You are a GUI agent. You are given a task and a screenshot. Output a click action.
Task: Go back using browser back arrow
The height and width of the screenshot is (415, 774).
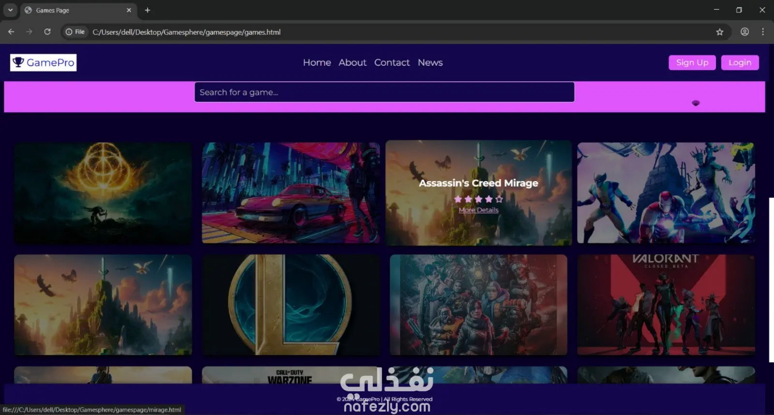pyautogui.click(x=11, y=32)
